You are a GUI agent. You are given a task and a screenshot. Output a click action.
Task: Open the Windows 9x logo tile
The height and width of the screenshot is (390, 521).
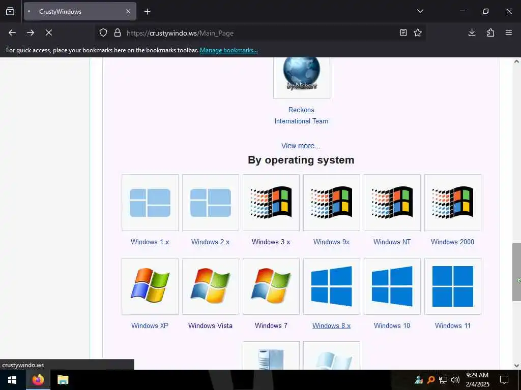(x=332, y=203)
